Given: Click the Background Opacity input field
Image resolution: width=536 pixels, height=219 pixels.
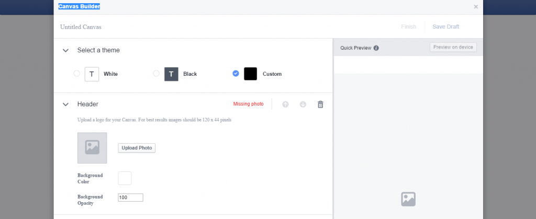Looking at the screenshot, I should click(130, 198).
